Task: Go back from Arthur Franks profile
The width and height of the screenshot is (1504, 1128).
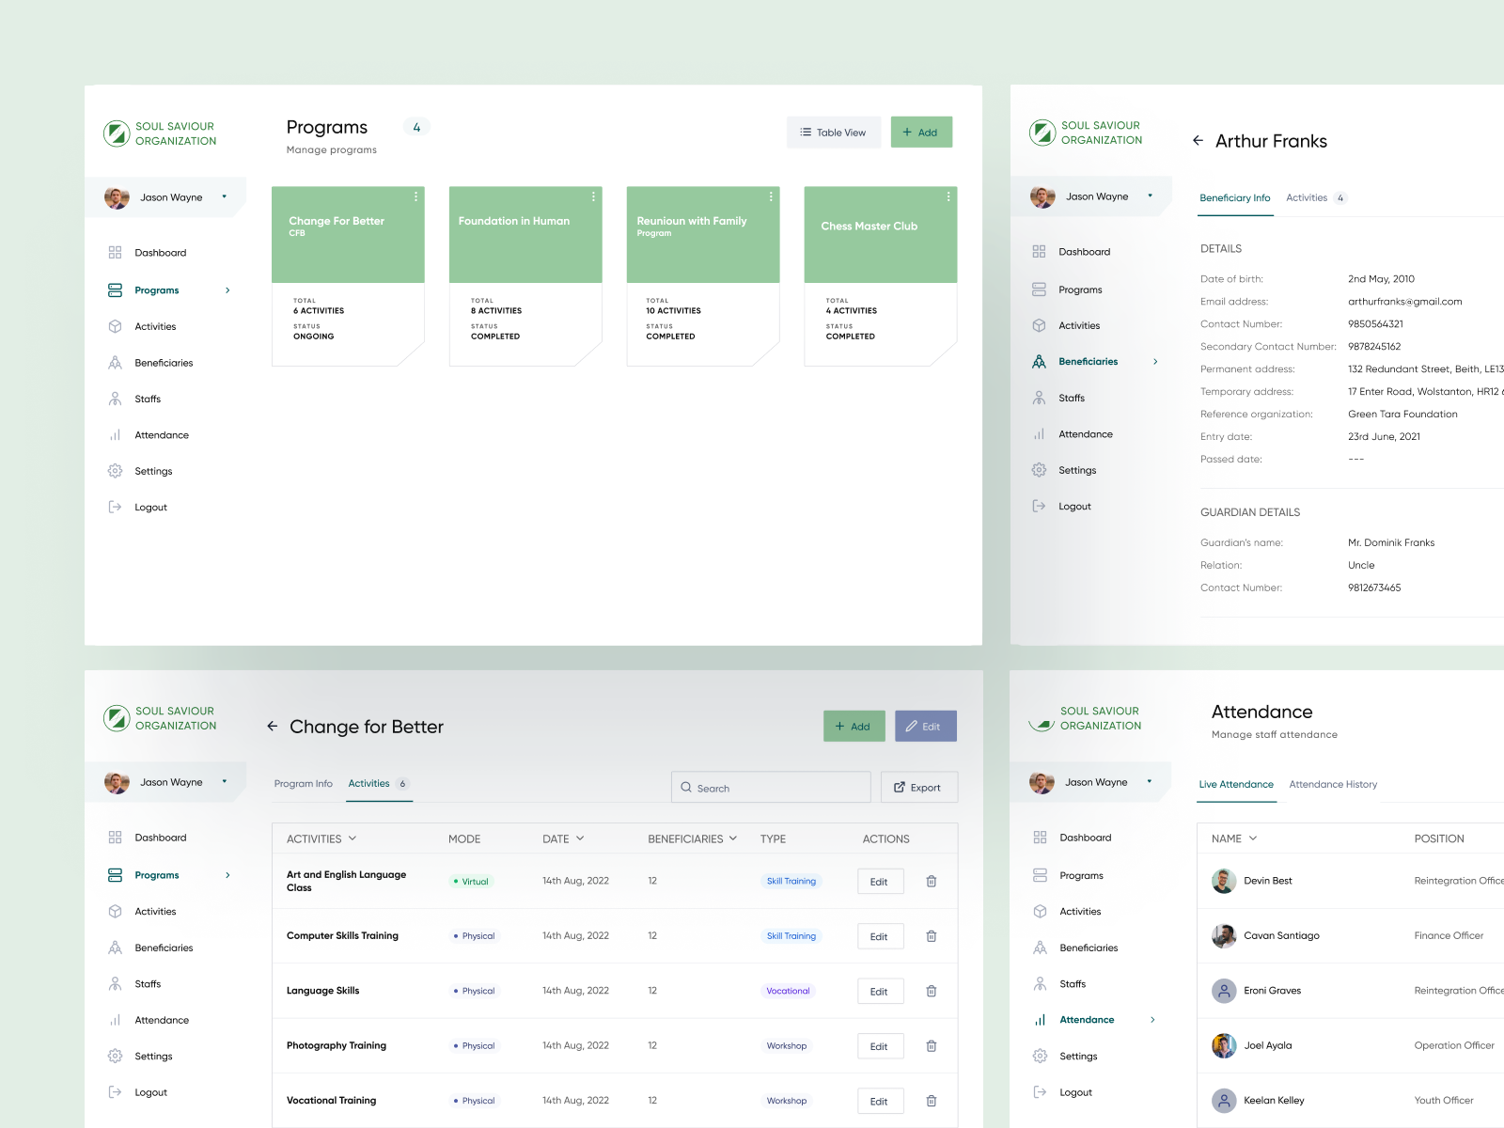Action: coord(1198,141)
